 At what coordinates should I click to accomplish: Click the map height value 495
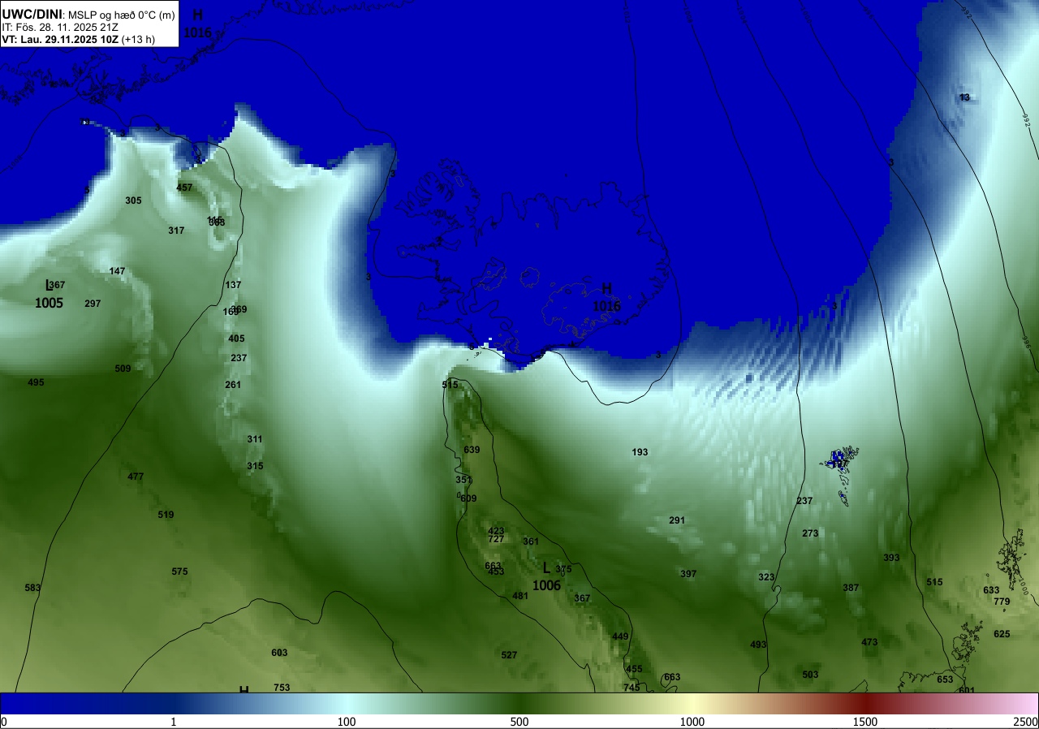coord(36,382)
